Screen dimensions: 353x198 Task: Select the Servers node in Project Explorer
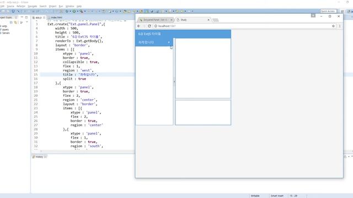pyautogui.click(x=6, y=33)
